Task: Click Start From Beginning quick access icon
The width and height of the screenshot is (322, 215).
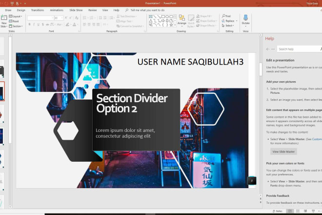Action: point(12,3)
